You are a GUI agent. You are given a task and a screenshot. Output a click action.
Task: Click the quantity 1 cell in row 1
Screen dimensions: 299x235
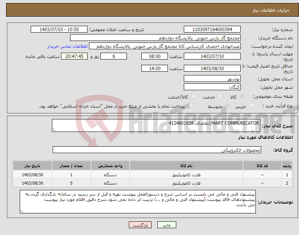71,175
